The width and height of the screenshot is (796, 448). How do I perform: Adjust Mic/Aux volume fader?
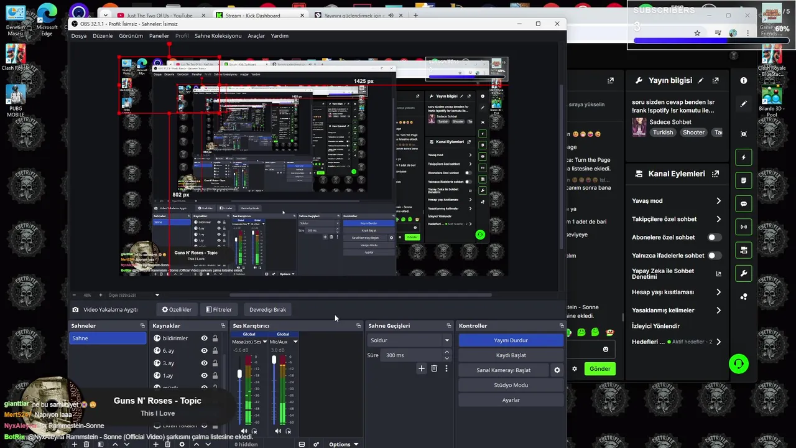tap(274, 360)
